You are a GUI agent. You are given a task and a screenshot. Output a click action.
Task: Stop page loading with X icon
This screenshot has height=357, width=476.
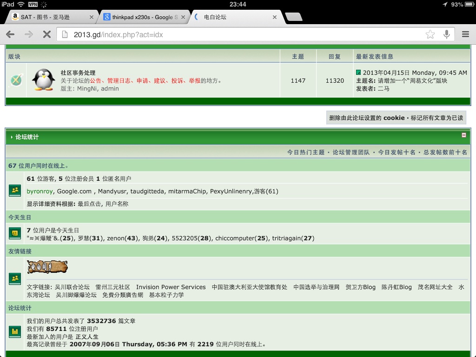click(46, 34)
